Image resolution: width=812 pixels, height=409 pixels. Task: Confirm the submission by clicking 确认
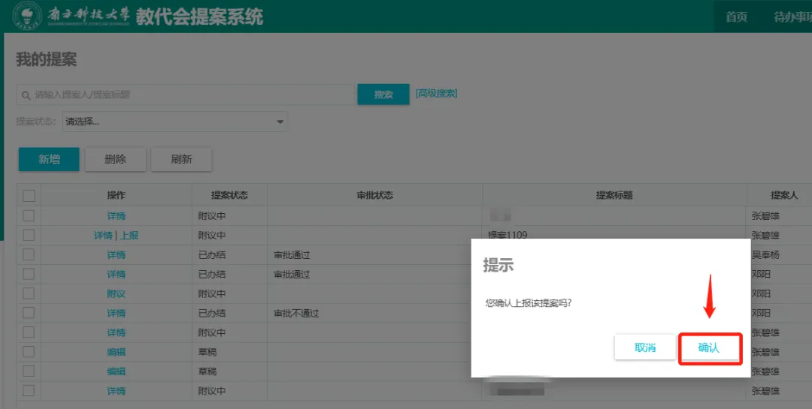point(709,348)
